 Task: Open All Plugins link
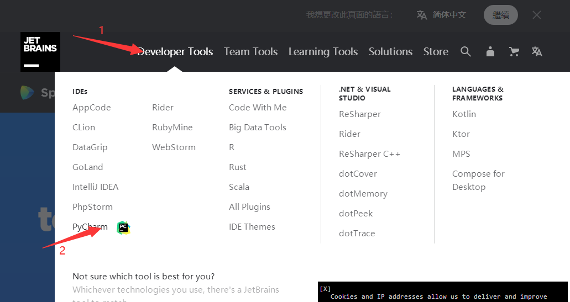pyautogui.click(x=249, y=207)
